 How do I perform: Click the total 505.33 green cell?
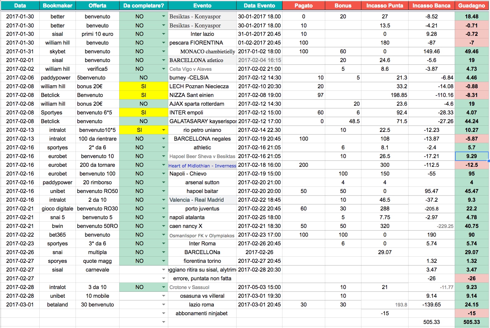pos(472,322)
